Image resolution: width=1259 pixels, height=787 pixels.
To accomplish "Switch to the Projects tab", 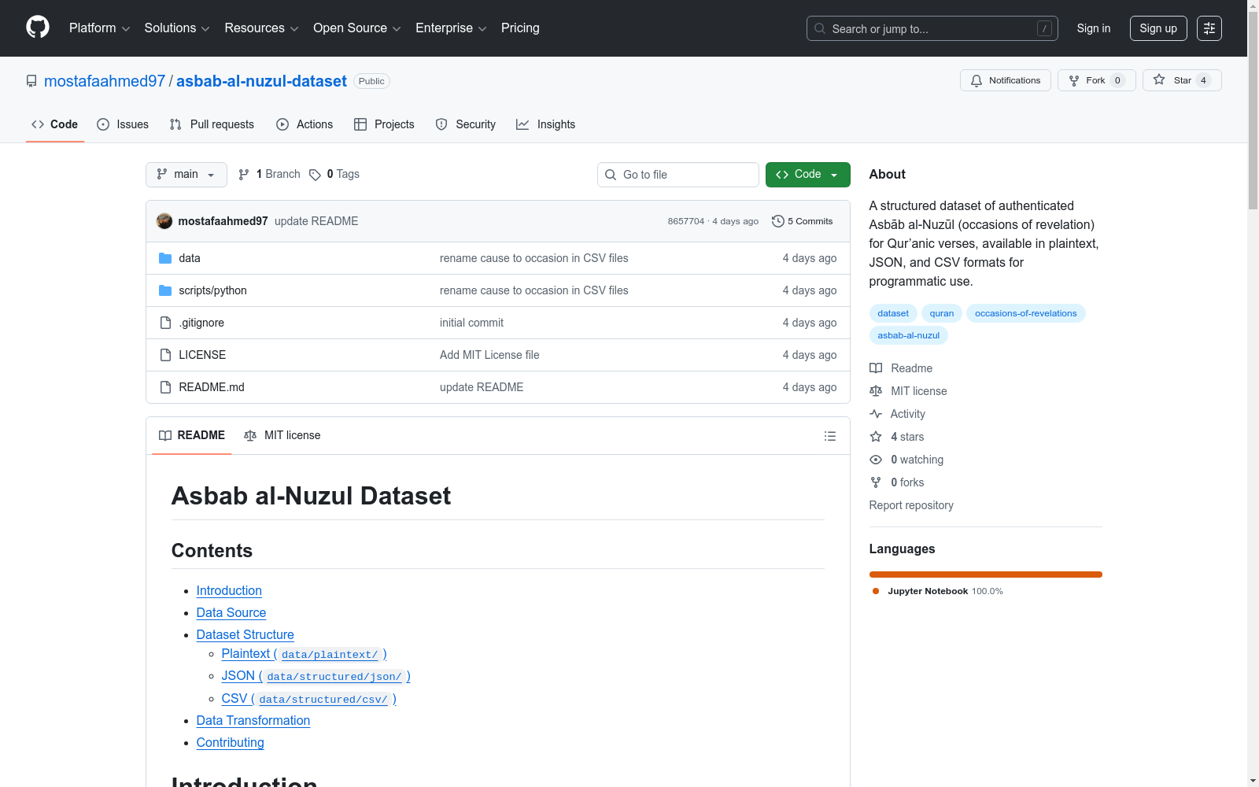I will click(384, 124).
